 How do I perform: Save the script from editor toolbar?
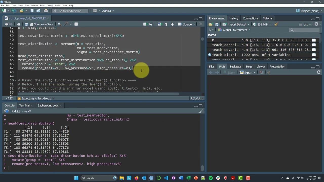[x=26, y=24]
